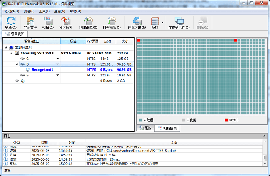270x176 pixels.
Task: Collapse the 本地计算机 tree node
Action: tap(6, 47)
